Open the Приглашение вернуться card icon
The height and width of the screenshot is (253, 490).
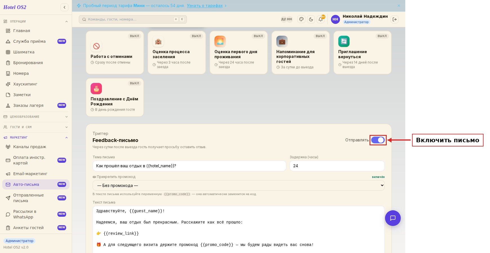(344, 41)
